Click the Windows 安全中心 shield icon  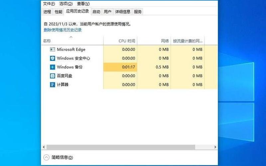pos(53,58)
